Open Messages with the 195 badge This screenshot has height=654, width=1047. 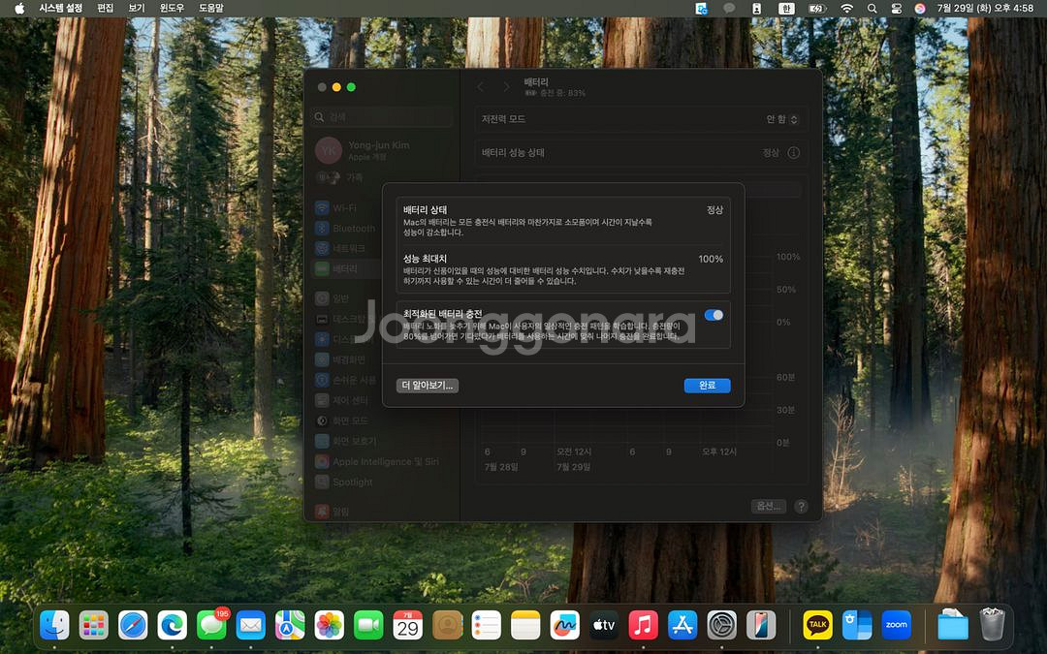(211, 625)
